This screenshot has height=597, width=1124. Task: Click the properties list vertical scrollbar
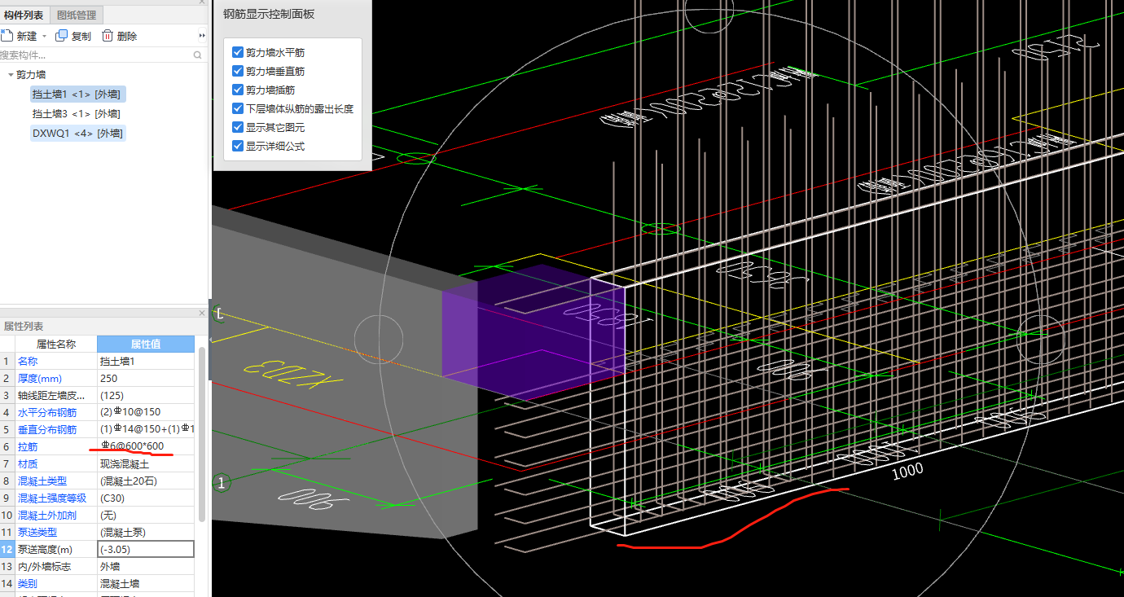click(202, 435)
